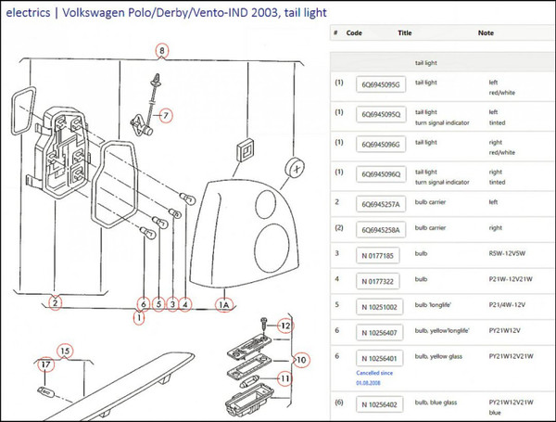Click the Code column header
The width and height of the screenshot is (556, 422).
(x=355, y=33)
